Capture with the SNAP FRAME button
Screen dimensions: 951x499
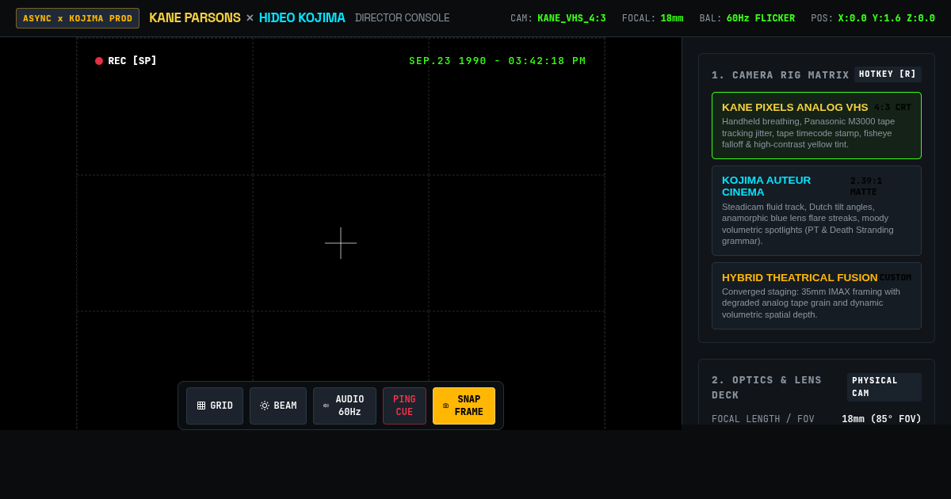click(x=464, y=406)
